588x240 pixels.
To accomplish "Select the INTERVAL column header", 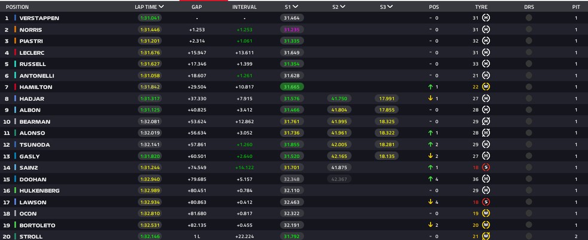I will click(244, 7).
